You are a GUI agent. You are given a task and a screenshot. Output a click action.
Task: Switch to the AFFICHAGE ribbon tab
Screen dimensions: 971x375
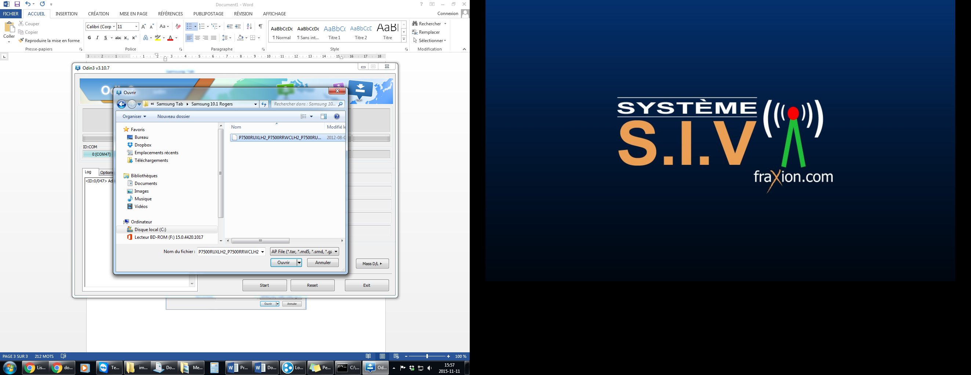274,14
